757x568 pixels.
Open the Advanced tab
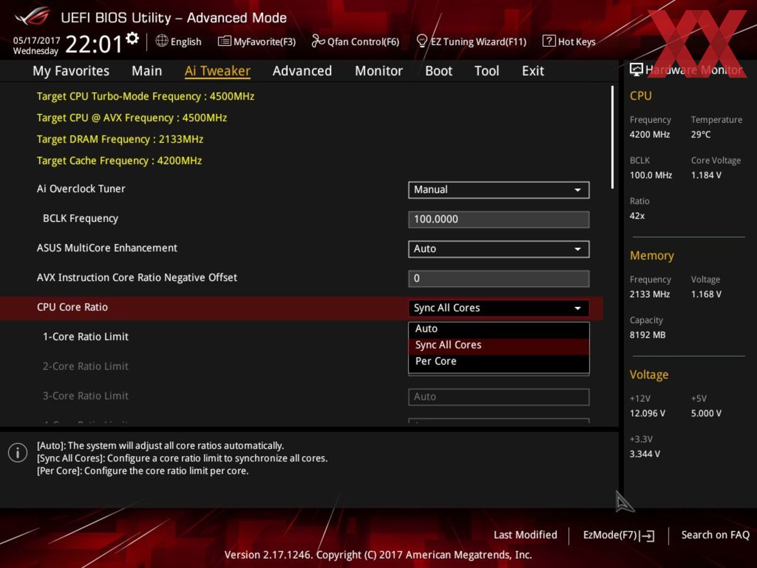click(x=302, y=71)
